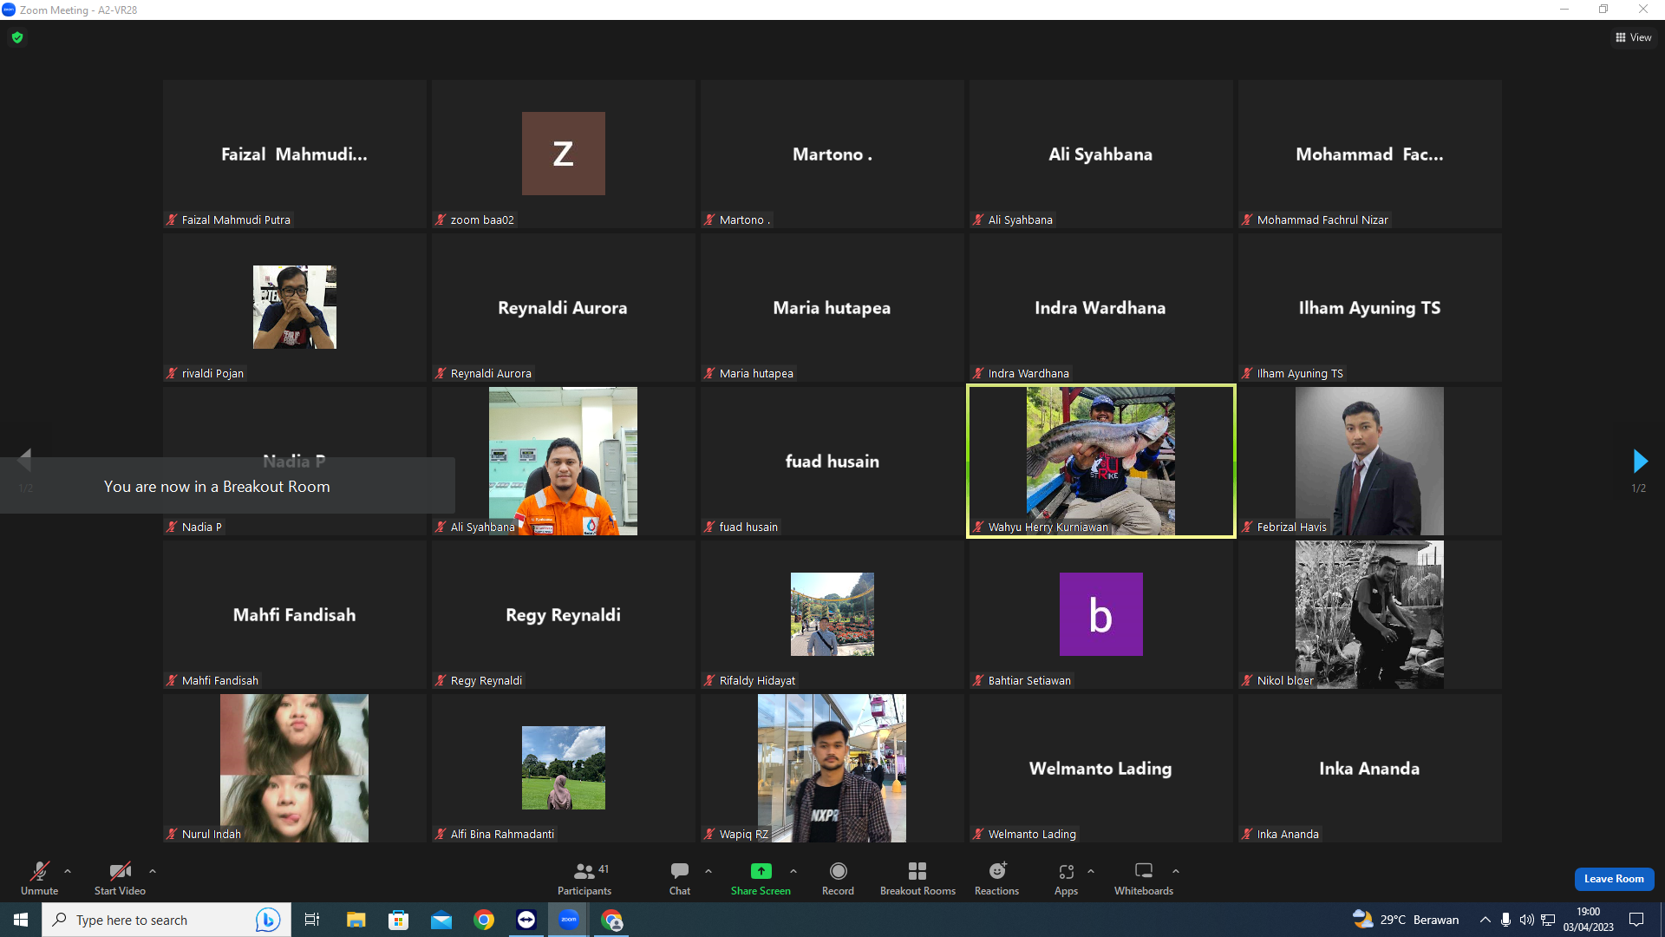Open Task View on the taskbar
1665x937 pixels.
pos(312,920)
